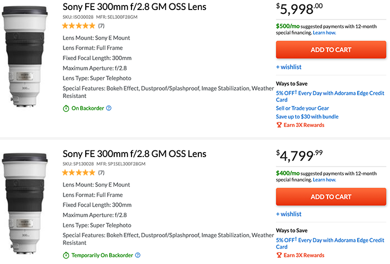Screen dimensions: 390x264
Task: Add the $4,799.99 Sony lens to cart
Action: [x=330, y=197]
